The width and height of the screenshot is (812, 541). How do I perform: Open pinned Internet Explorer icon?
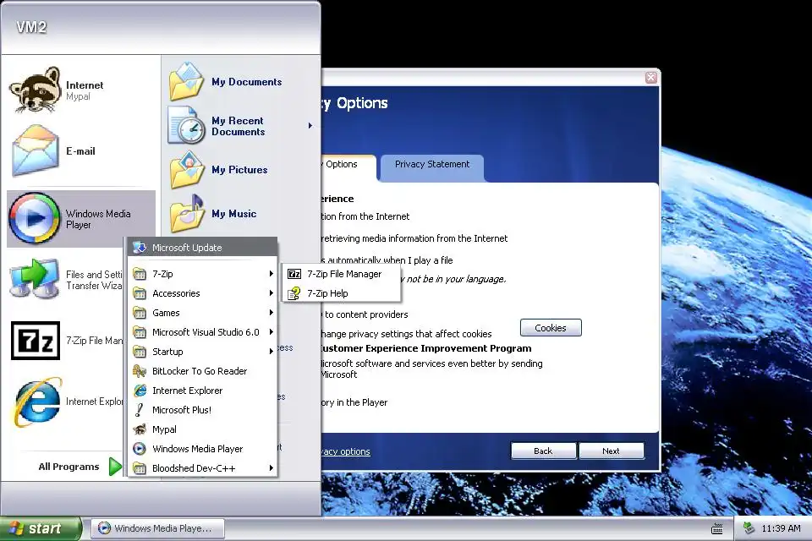click(x=37, y=402)
